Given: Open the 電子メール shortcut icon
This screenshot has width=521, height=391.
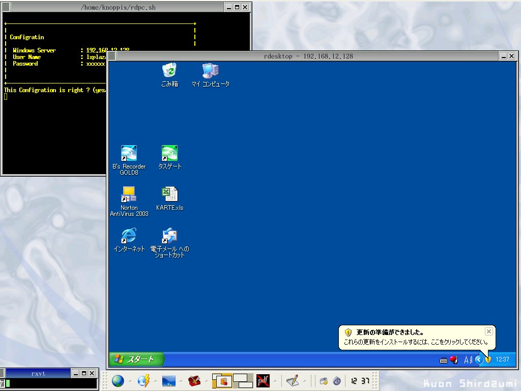Looking at the screenshot, I should click(169, 236).
